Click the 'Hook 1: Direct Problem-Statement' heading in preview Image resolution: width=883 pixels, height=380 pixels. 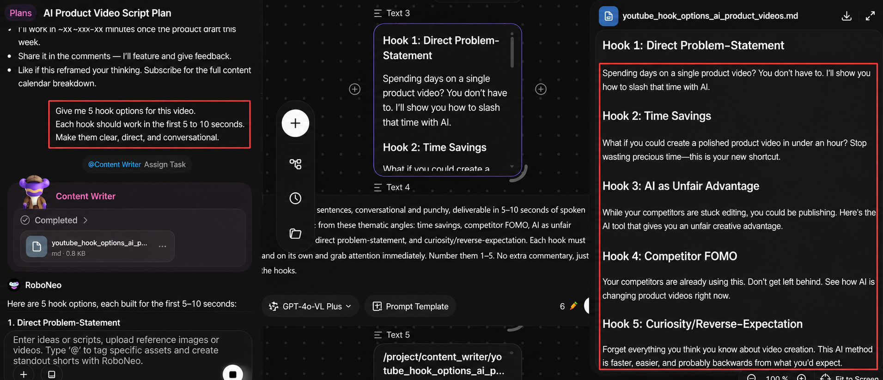[693, 45]
